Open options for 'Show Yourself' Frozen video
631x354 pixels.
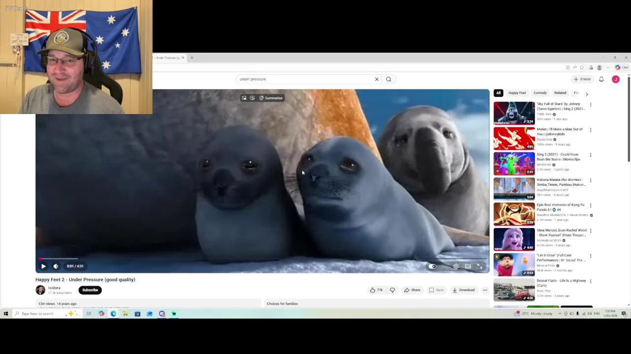pos(591,231)
